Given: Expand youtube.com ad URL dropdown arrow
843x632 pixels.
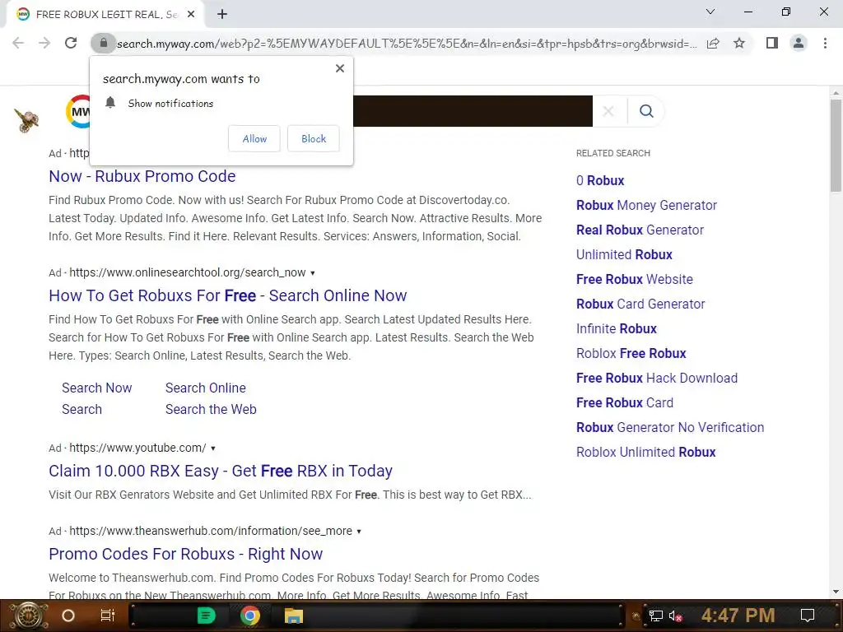Looking at the screenshot, I should point(213,448).
